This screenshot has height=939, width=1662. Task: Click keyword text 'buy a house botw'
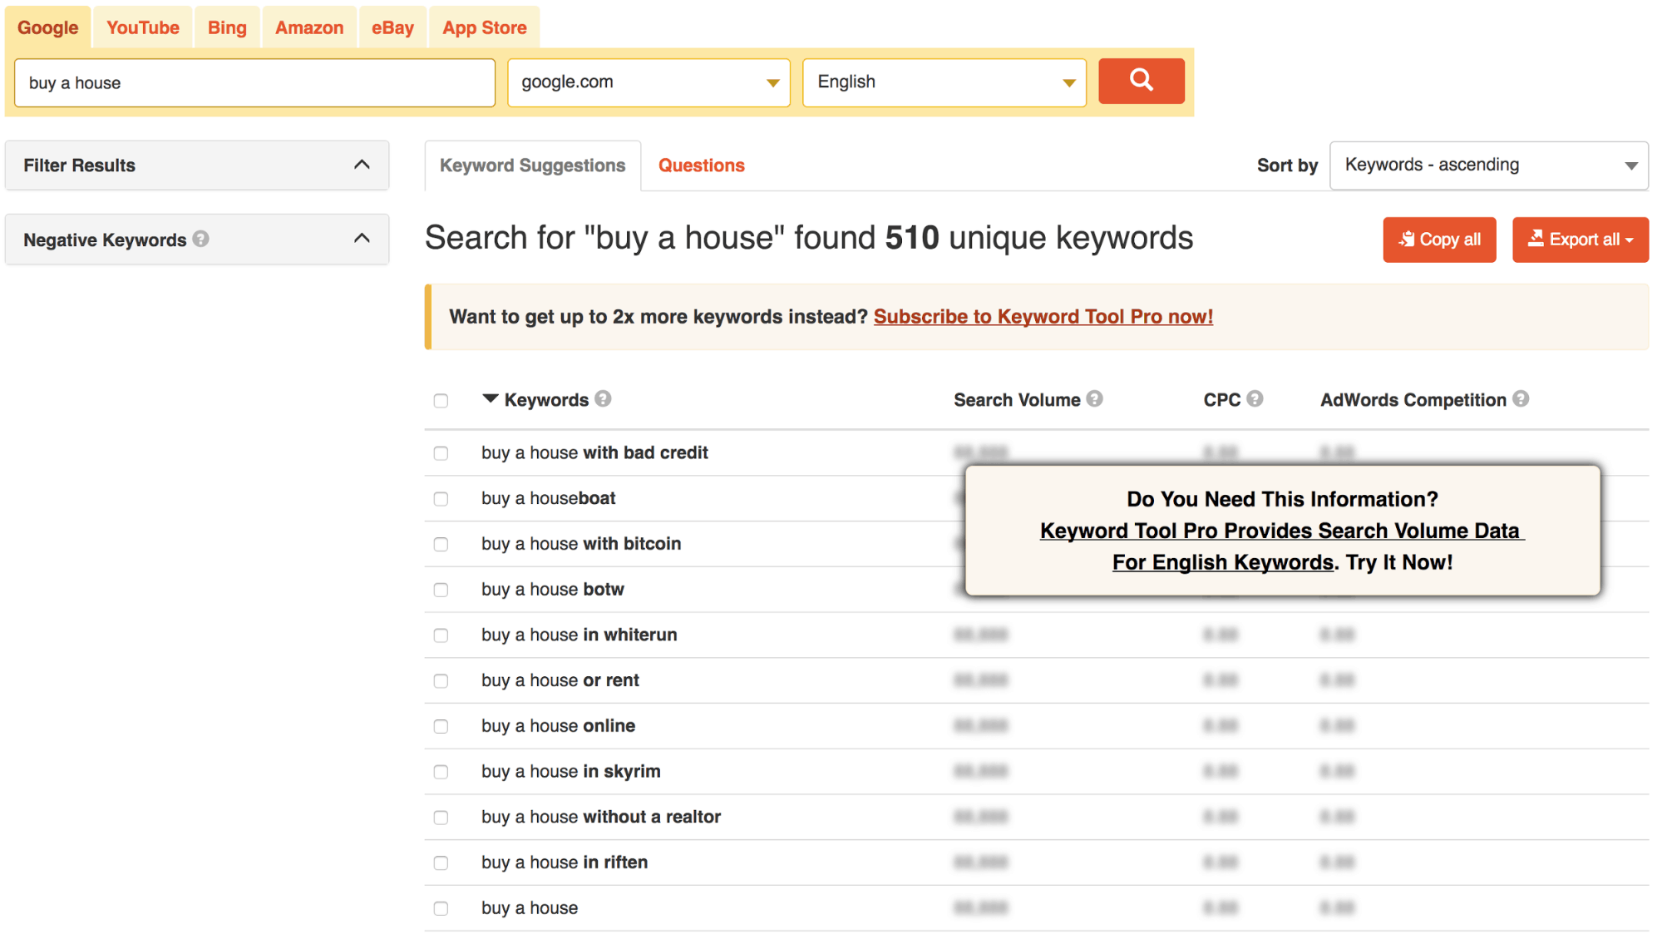pos(553,590)
